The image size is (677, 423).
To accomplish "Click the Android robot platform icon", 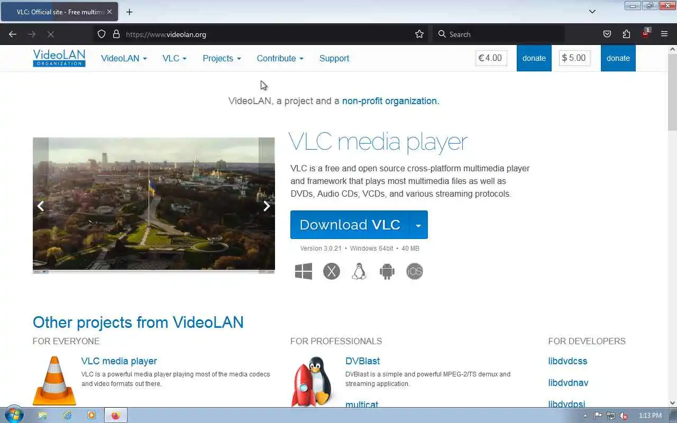I will click(x=387, y=271).
